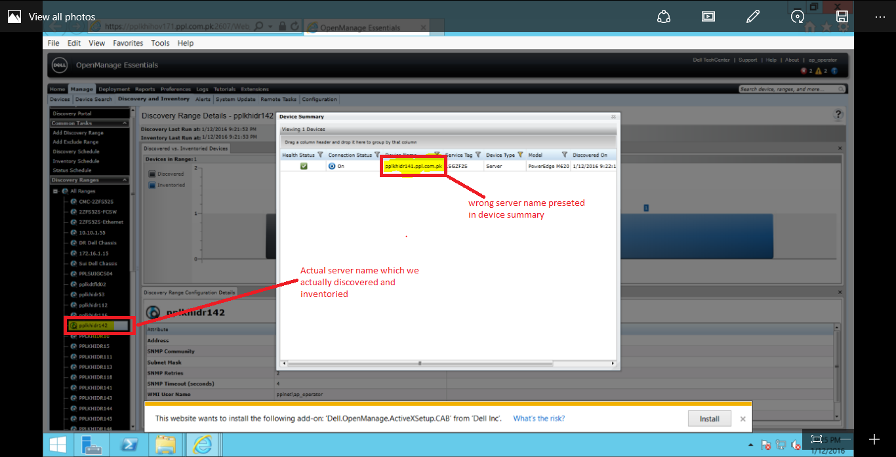Click the Internet Explorer taskbar icon
Screen dimensions: 896x457
201,445
